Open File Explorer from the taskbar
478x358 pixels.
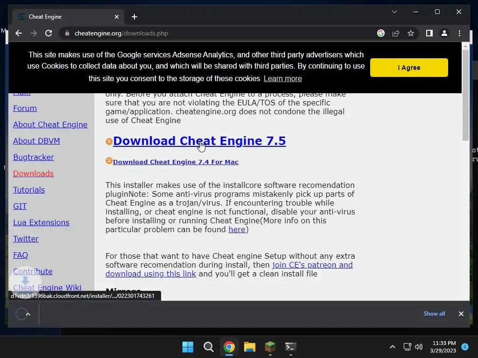tap(250, 347)
